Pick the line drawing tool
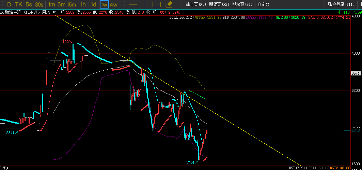 click(133, 4)
